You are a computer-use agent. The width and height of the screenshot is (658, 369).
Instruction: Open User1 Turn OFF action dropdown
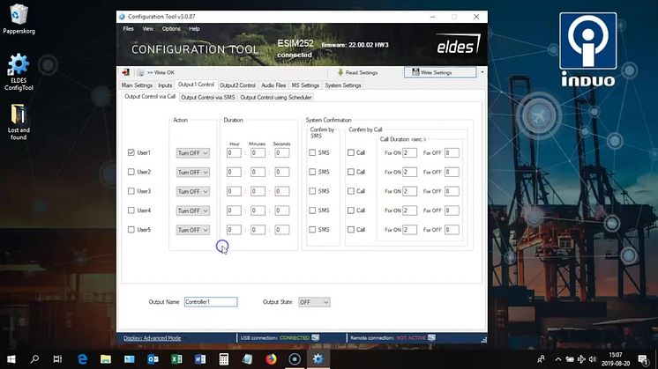coord(192,153)
